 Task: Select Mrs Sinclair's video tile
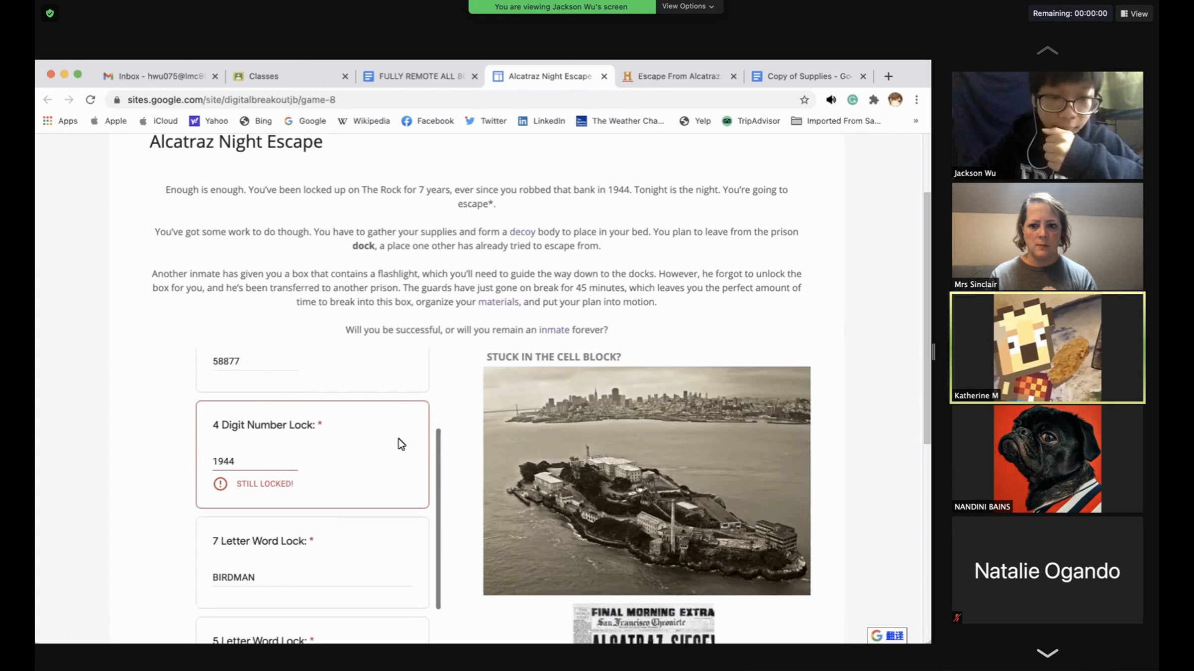pyautogui.click(x=1047, y=237)
